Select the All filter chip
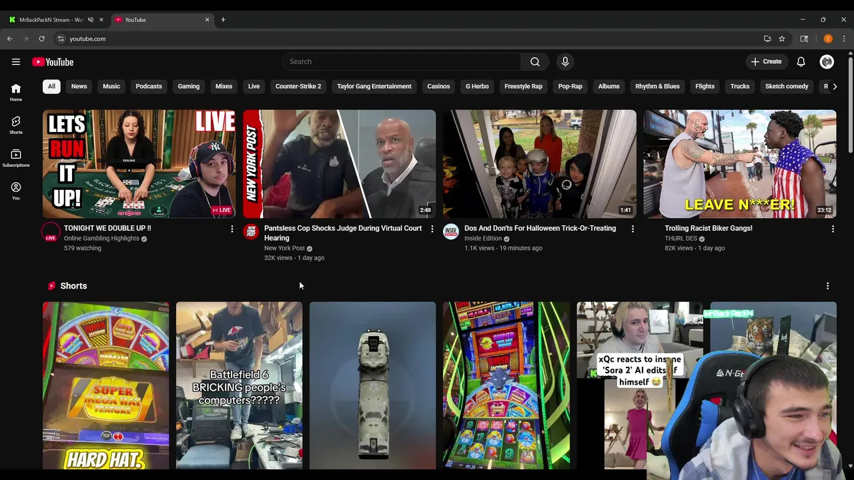Image resolution: width=854 pixels, height=480 pixels. pos(51,86)
